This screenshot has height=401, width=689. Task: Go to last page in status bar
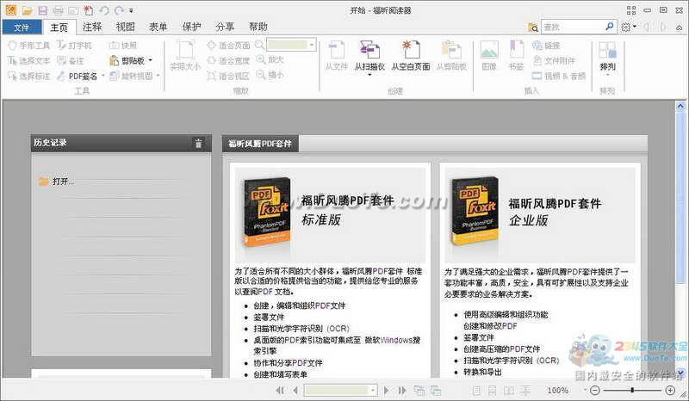[401, 390]
